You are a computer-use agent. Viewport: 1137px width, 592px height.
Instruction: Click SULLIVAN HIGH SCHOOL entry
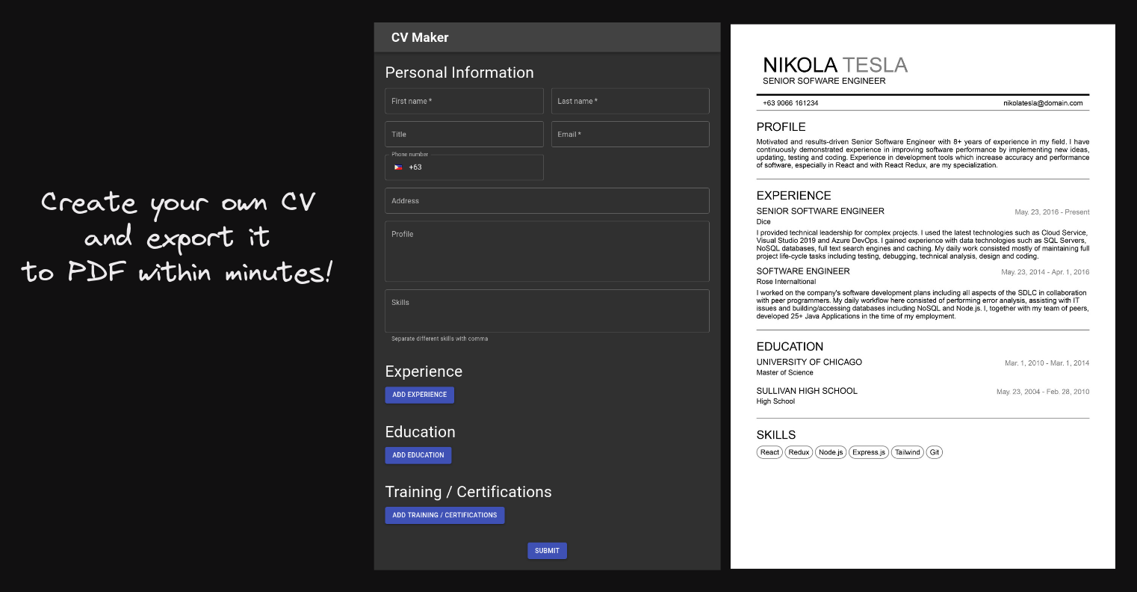click(807, 391)
